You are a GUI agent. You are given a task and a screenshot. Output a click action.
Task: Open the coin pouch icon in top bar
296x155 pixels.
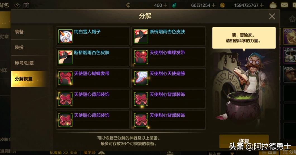click(x=273, y=5)
